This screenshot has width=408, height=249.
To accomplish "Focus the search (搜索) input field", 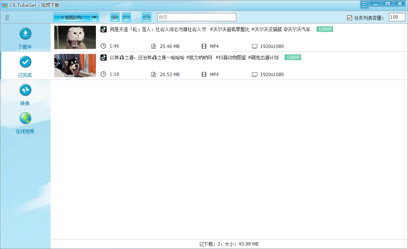I will 197,17.
